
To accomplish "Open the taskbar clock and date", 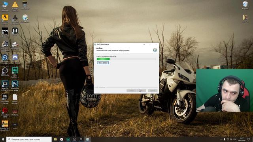I will 242,139.
